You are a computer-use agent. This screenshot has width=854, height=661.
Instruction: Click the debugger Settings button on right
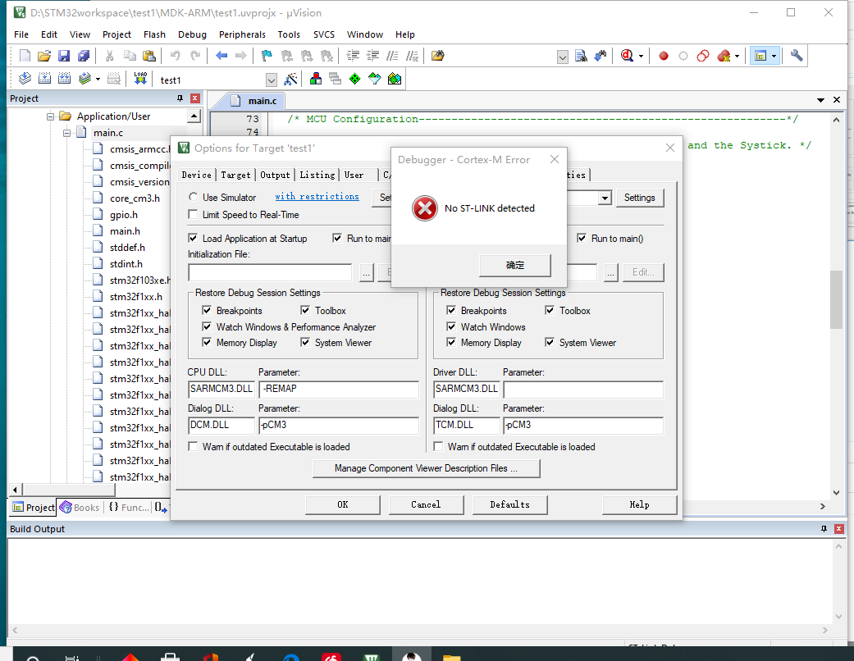pyautogui.click(x=639, y=198)
